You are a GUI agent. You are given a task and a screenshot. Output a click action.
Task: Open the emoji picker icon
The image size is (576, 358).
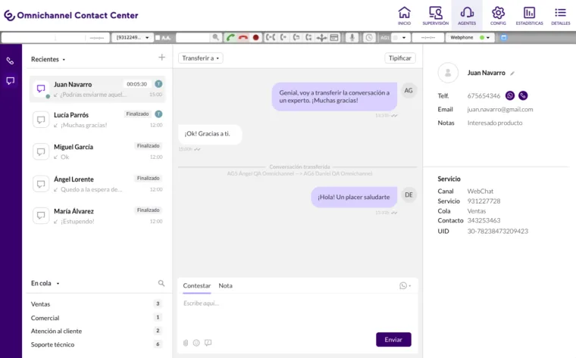(196, 343)
